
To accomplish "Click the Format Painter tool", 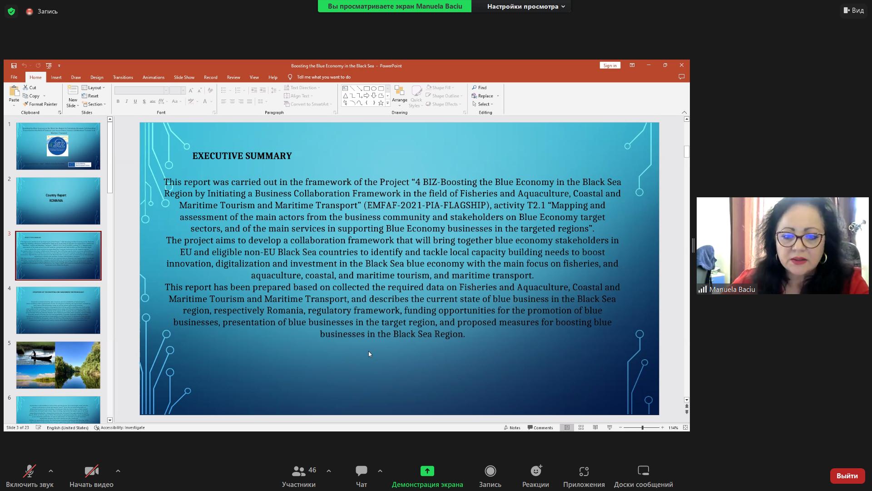I will pos(40,104).
